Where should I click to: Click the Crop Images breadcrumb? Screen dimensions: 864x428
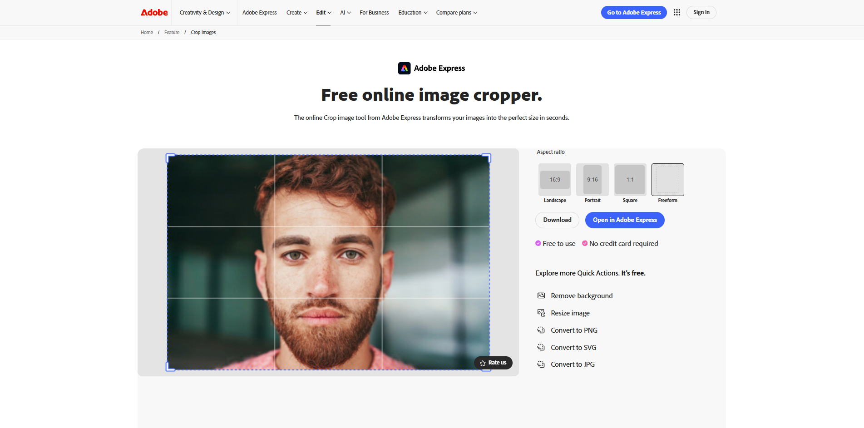(x=203, y=32)
